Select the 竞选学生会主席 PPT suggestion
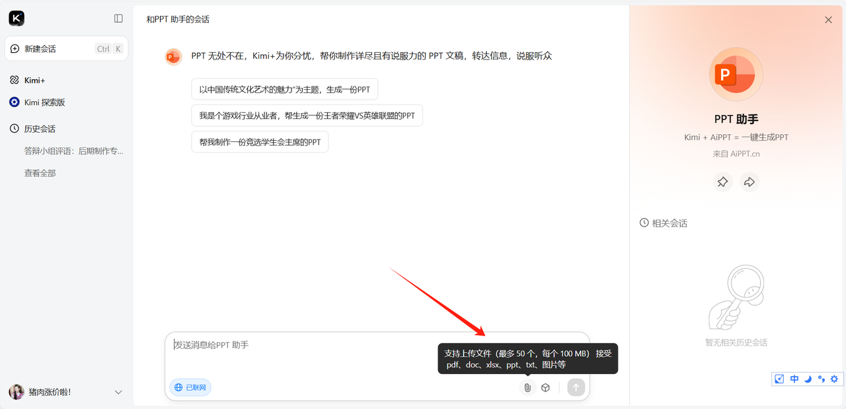 pyautogui.click(x=260, y=142)
